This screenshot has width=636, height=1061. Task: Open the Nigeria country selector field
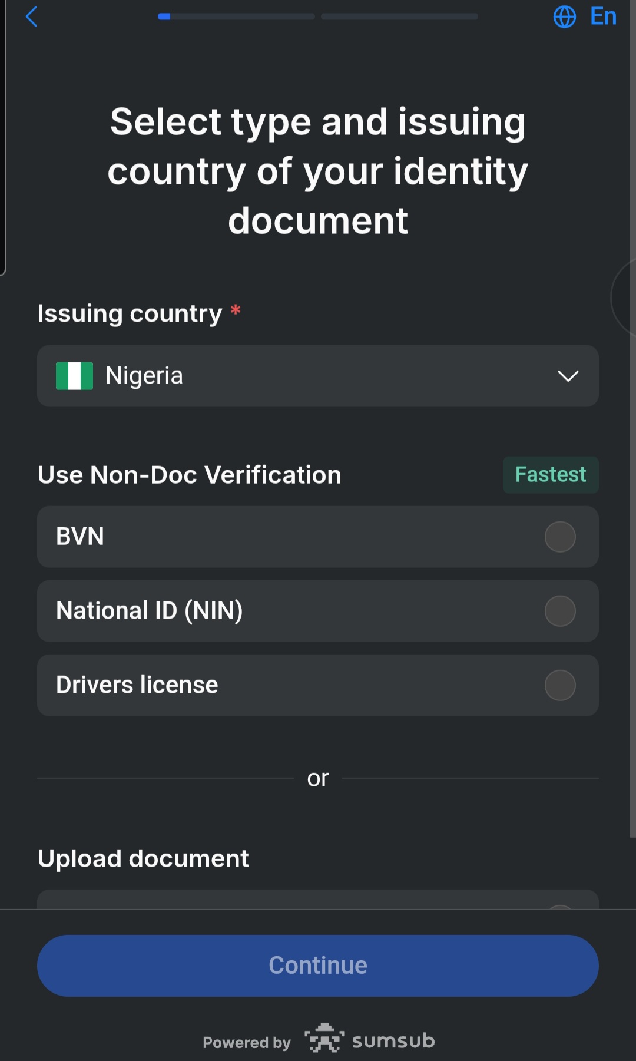[x=318, y=376]
